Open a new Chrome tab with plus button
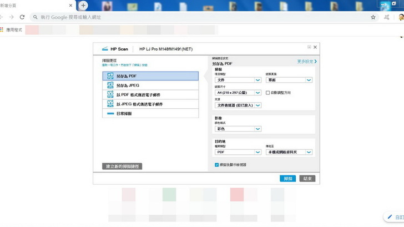Screen dimensions: 404x227 click(83, 6)
